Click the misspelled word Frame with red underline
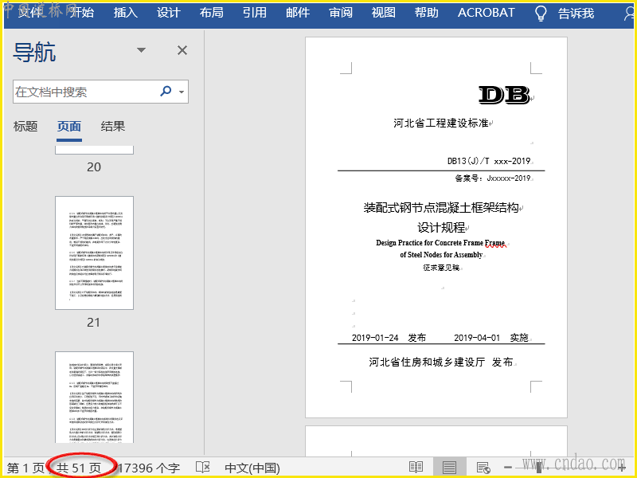 [494, 243]
